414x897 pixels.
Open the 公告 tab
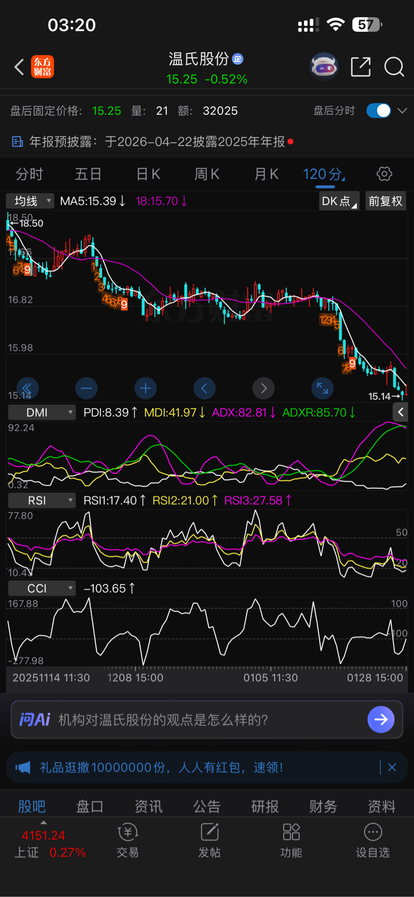coord(207,806)
